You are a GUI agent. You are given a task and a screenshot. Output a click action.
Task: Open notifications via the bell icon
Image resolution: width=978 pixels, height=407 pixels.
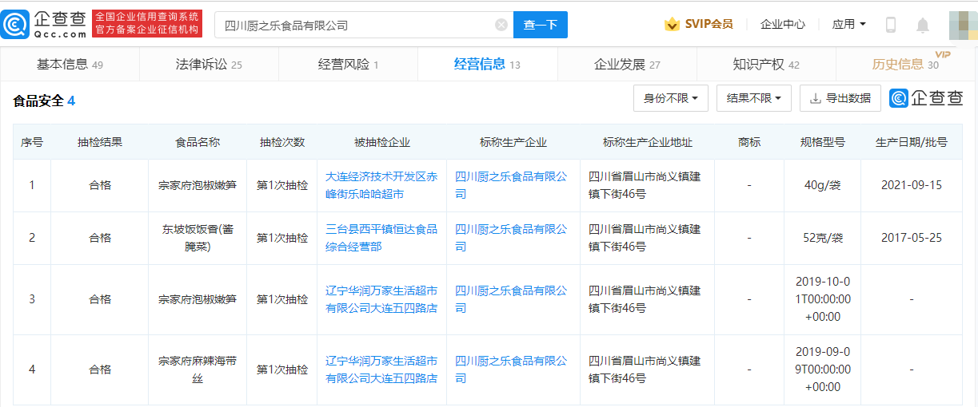click(x=923, y=25)
